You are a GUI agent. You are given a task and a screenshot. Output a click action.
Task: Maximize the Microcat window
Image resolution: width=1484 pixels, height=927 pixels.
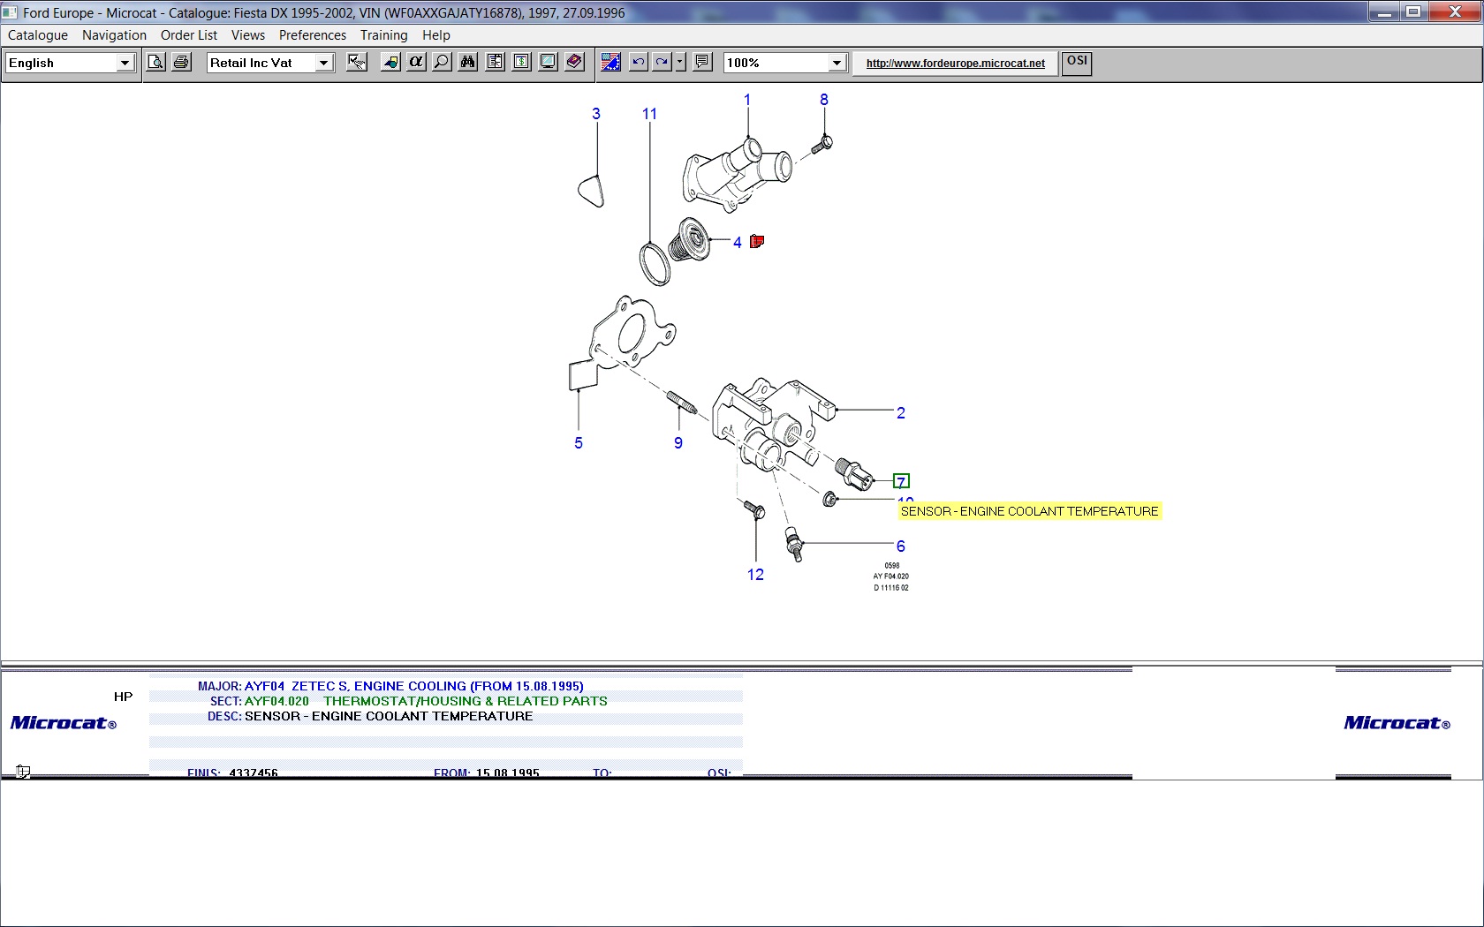pyautogui.click(x=1413, y=11)
